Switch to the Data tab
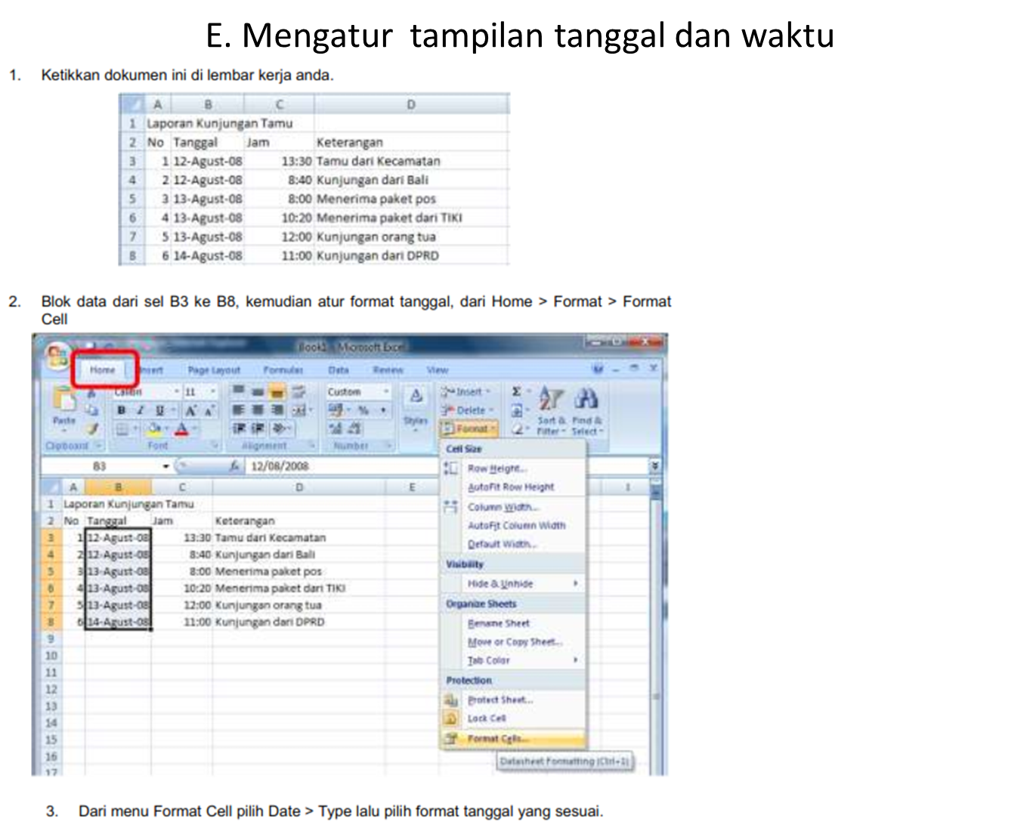 339,369
